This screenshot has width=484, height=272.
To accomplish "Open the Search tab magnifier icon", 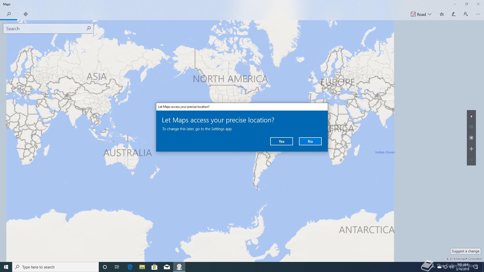I will 9,14.
